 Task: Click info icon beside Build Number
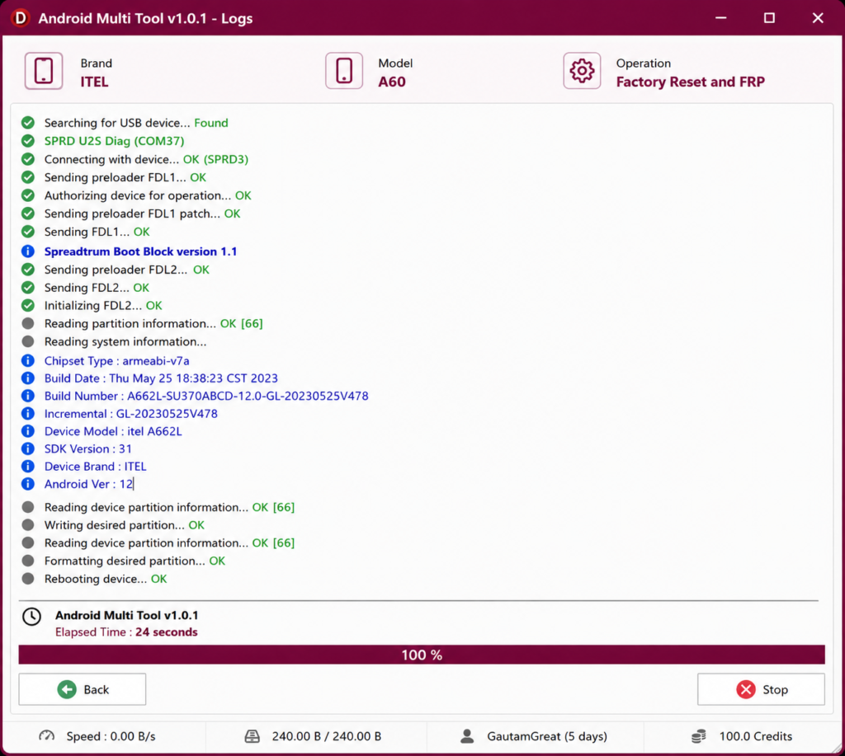(28, 396)
